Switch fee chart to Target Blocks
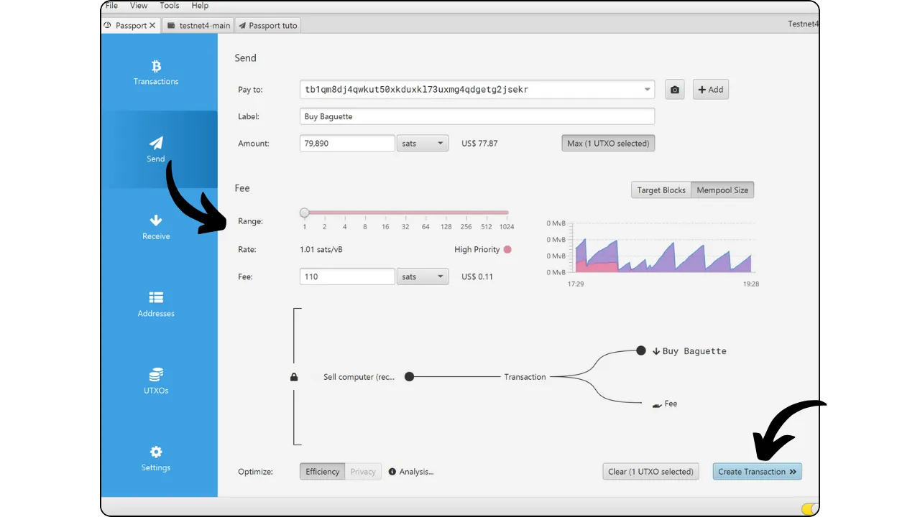 pos(661,190)
